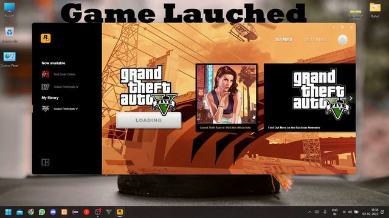Launch Google Chrome from the taskbar

point(31,212)
